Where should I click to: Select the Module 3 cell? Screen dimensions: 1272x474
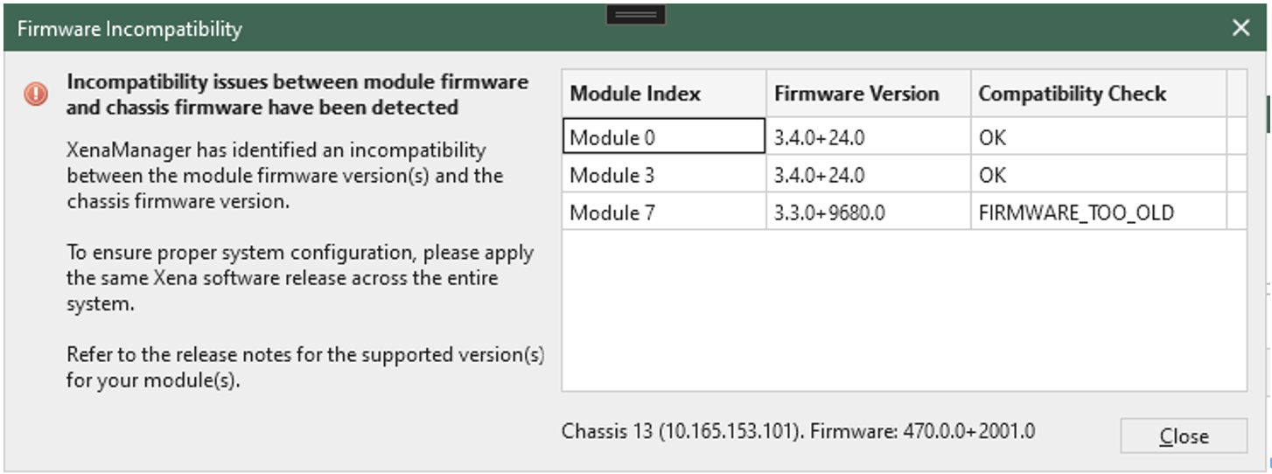pos(664,175)
